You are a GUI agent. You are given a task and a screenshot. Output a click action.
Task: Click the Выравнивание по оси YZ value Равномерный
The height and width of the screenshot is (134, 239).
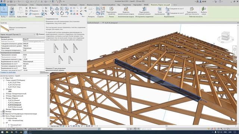tap(34, 61)
